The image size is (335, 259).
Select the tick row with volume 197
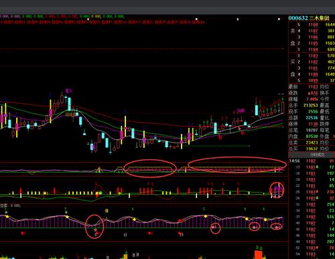tap(312, 173)
